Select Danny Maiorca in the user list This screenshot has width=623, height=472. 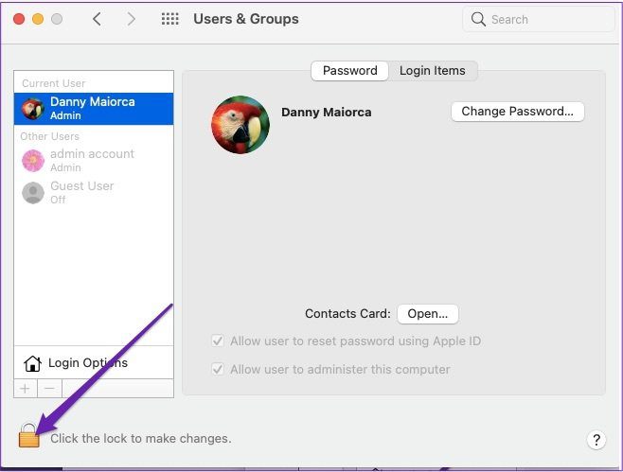(94, 109)
